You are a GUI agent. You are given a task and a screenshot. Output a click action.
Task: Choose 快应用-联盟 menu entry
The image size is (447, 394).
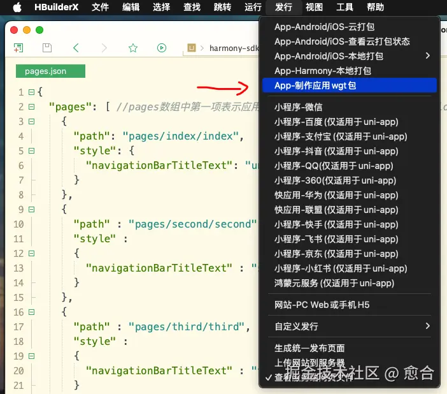350,210
